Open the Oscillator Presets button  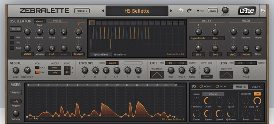(x=16, y=29)
